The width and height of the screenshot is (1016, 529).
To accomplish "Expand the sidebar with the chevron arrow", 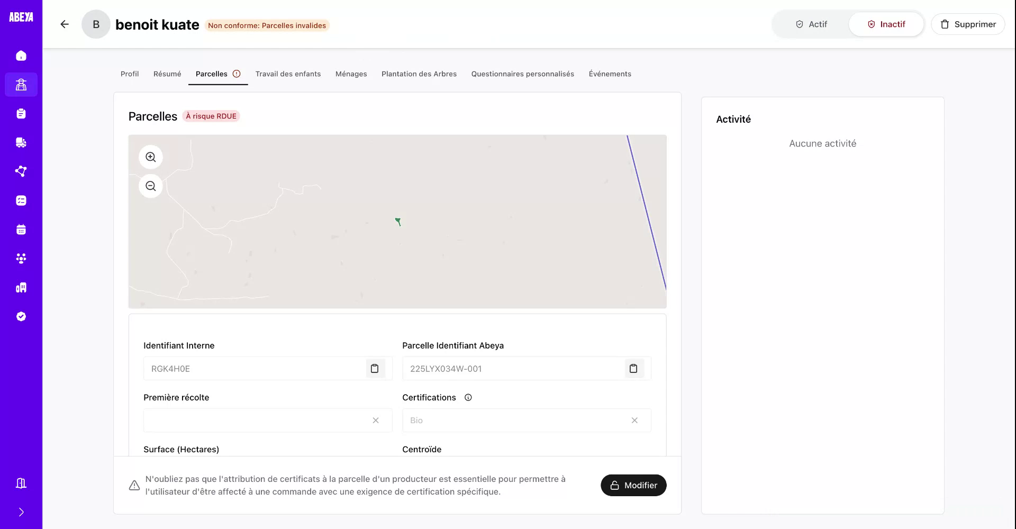I will [x=21, y=512].
